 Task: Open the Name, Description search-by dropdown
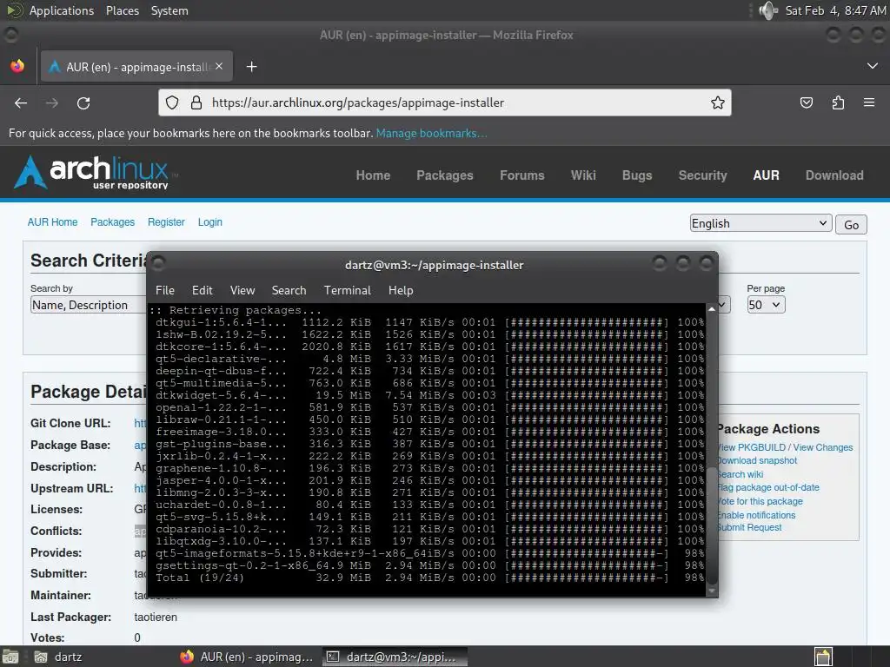[x=89, y=305]
